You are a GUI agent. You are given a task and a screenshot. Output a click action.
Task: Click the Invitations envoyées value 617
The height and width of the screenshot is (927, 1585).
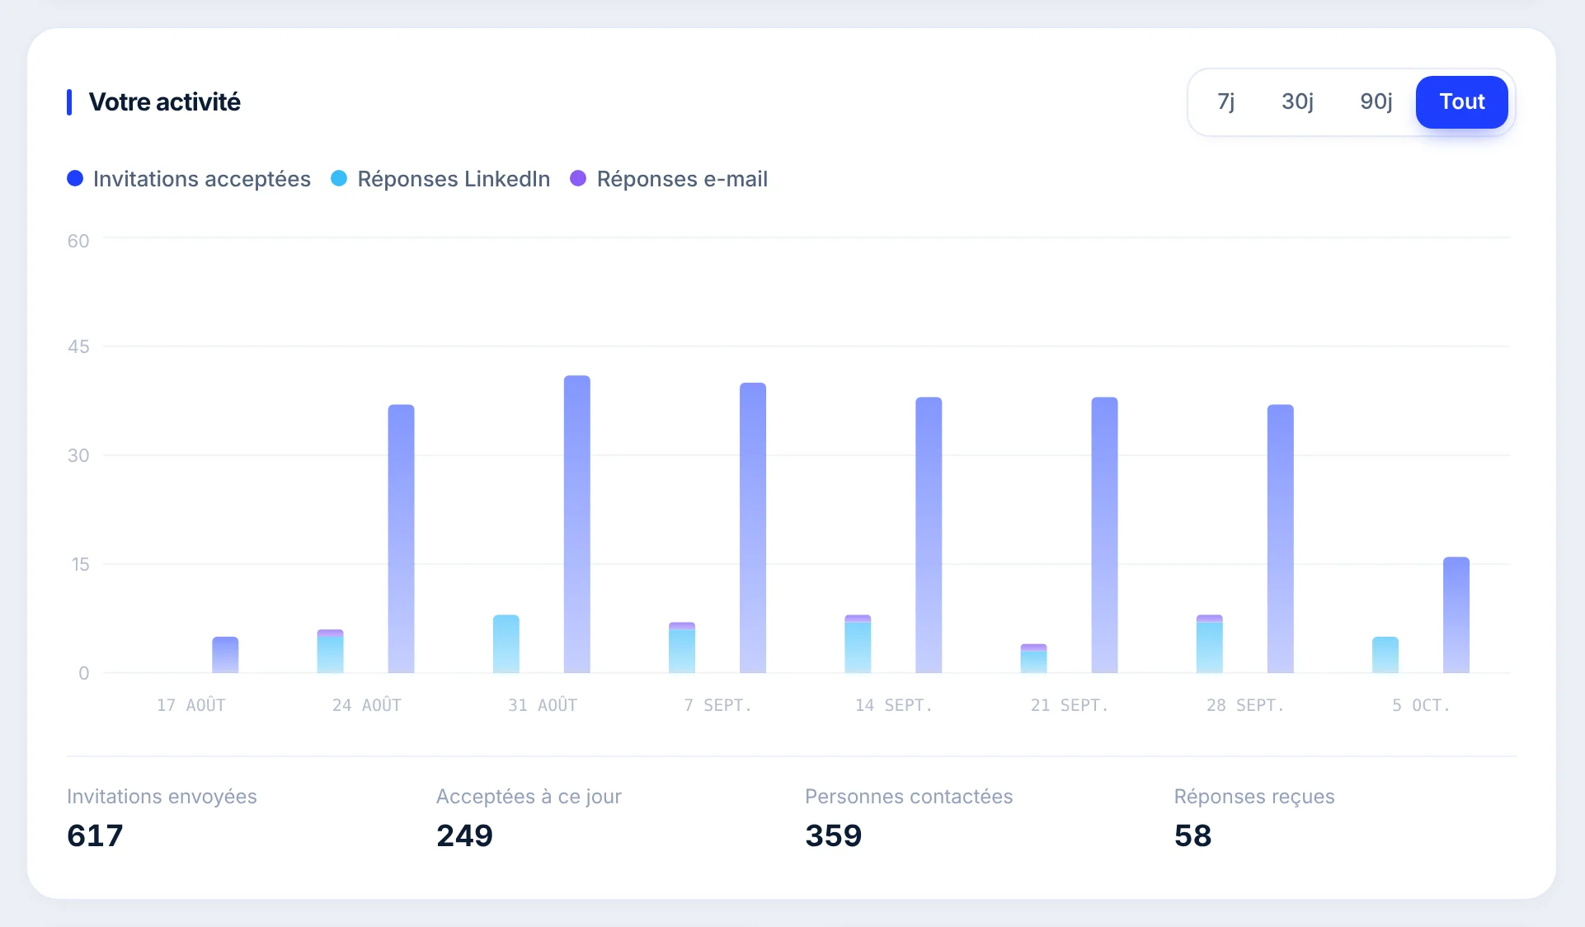point(95,835)
